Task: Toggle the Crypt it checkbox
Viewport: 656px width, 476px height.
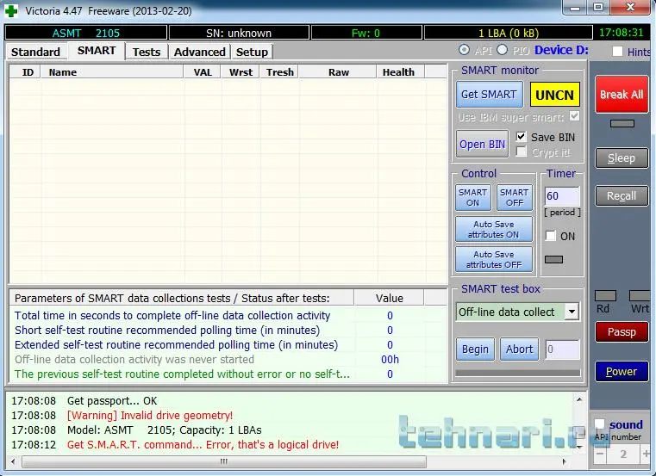Action: (x=521, y=151)
